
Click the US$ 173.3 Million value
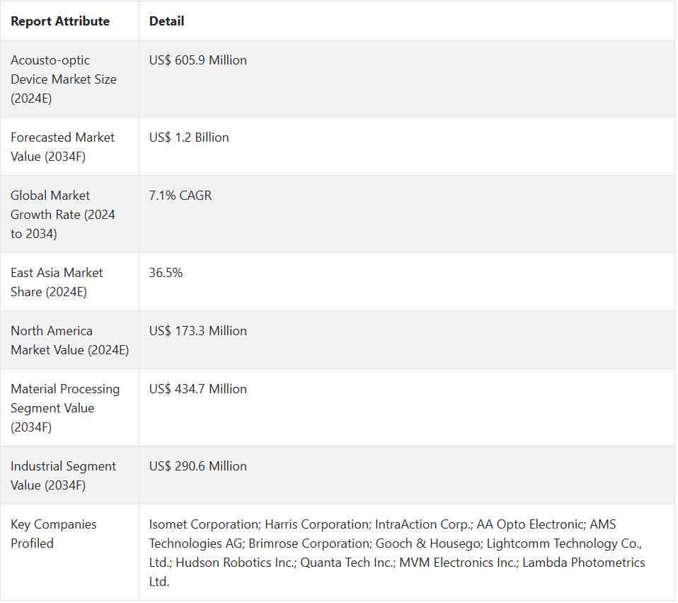tap(198, 331)
